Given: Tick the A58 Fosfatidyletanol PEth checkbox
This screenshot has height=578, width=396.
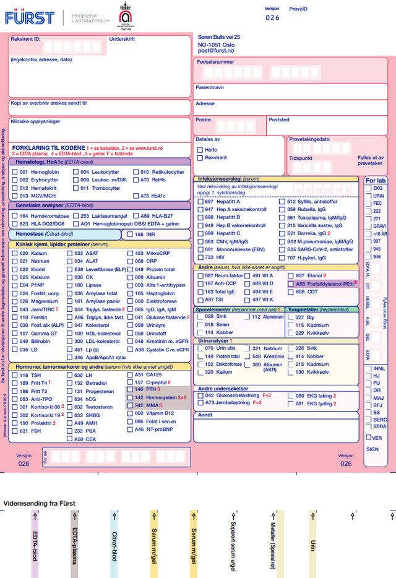Looking at the screenshot, I should [x=291, y=284].
